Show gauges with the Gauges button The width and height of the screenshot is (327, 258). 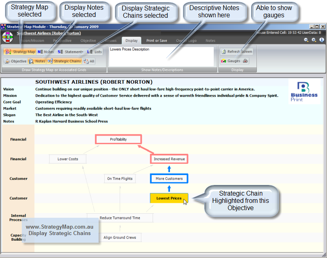pos(231,61)
